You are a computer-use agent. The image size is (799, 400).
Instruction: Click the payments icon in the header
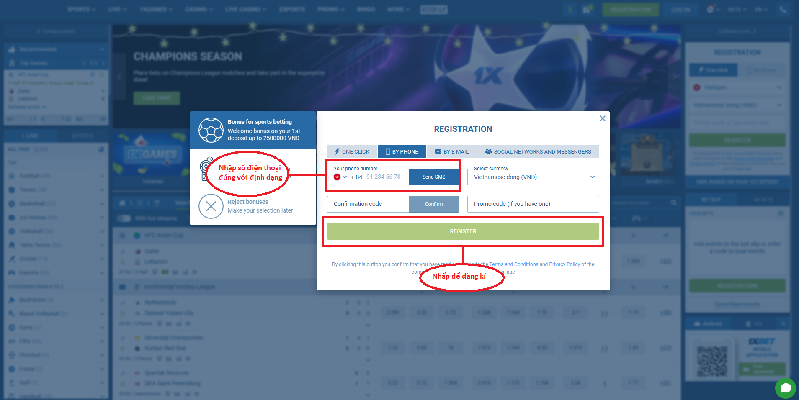(x=570, y=9)
